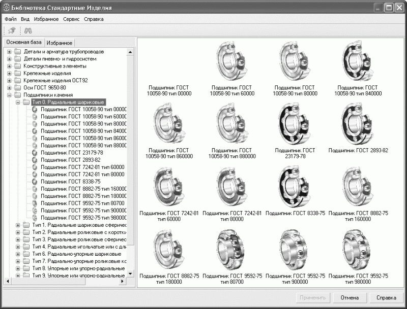
Task: Select bearing thumbnail ГОСТ 10058-90 тип 60000
Action: 231,61
